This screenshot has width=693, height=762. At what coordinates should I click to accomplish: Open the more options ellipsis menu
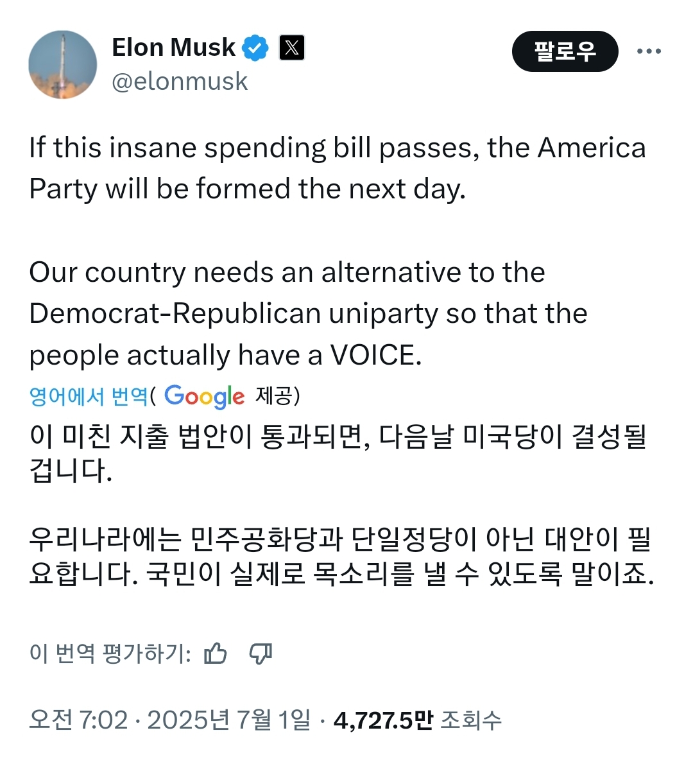coord(650,50)
